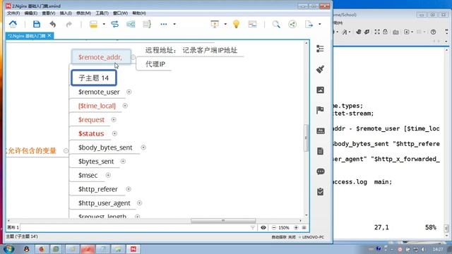The width and height of the screenshot is (452, 254).
Task: Open the Task info panel
Action: (x=320, y=192)
